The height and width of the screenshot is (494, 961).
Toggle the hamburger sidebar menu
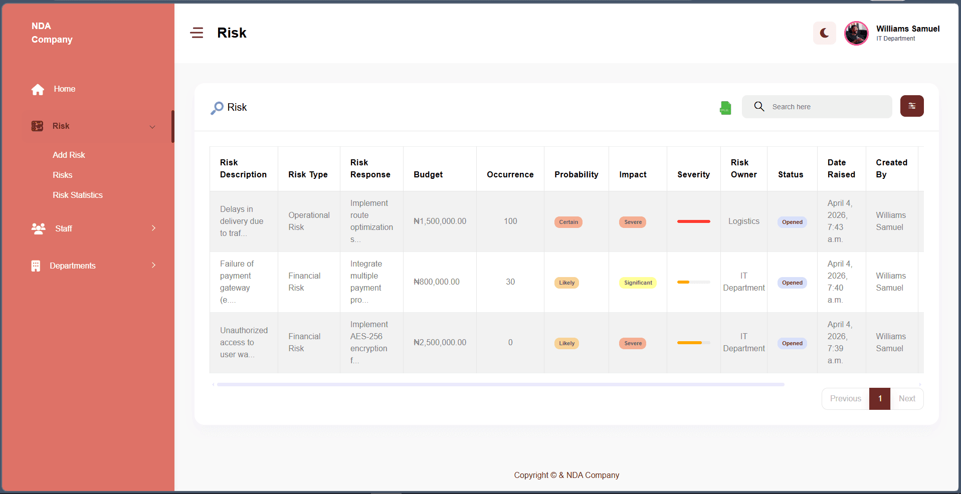(197, 33)
